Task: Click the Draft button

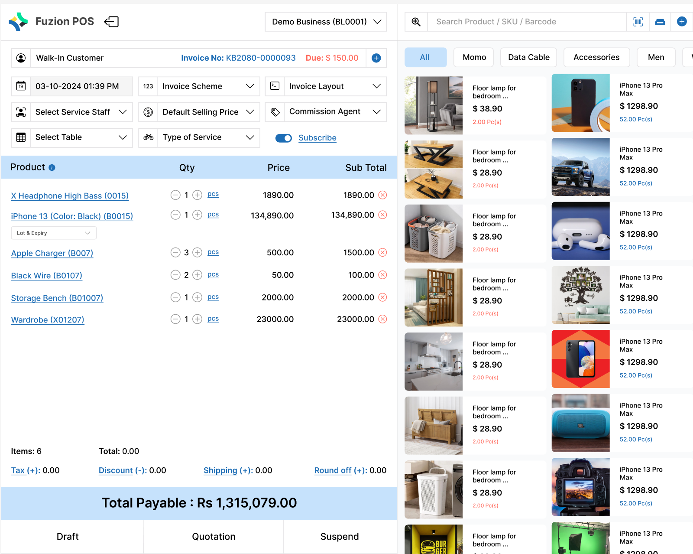Action: tap(72, 537)
